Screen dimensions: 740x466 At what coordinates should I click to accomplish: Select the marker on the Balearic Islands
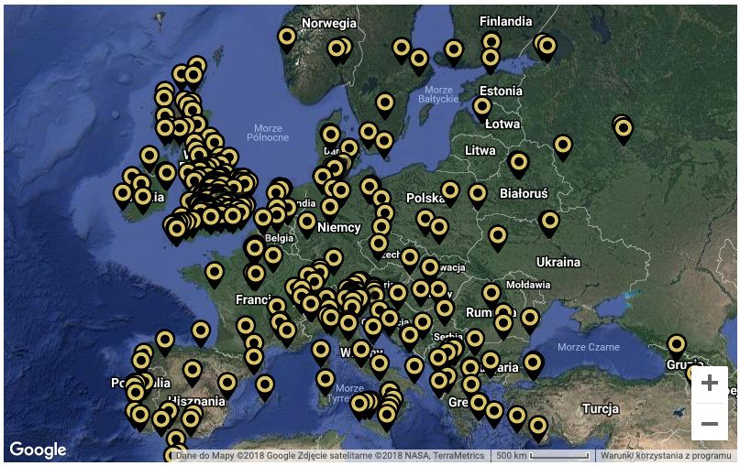coord(265,388)
